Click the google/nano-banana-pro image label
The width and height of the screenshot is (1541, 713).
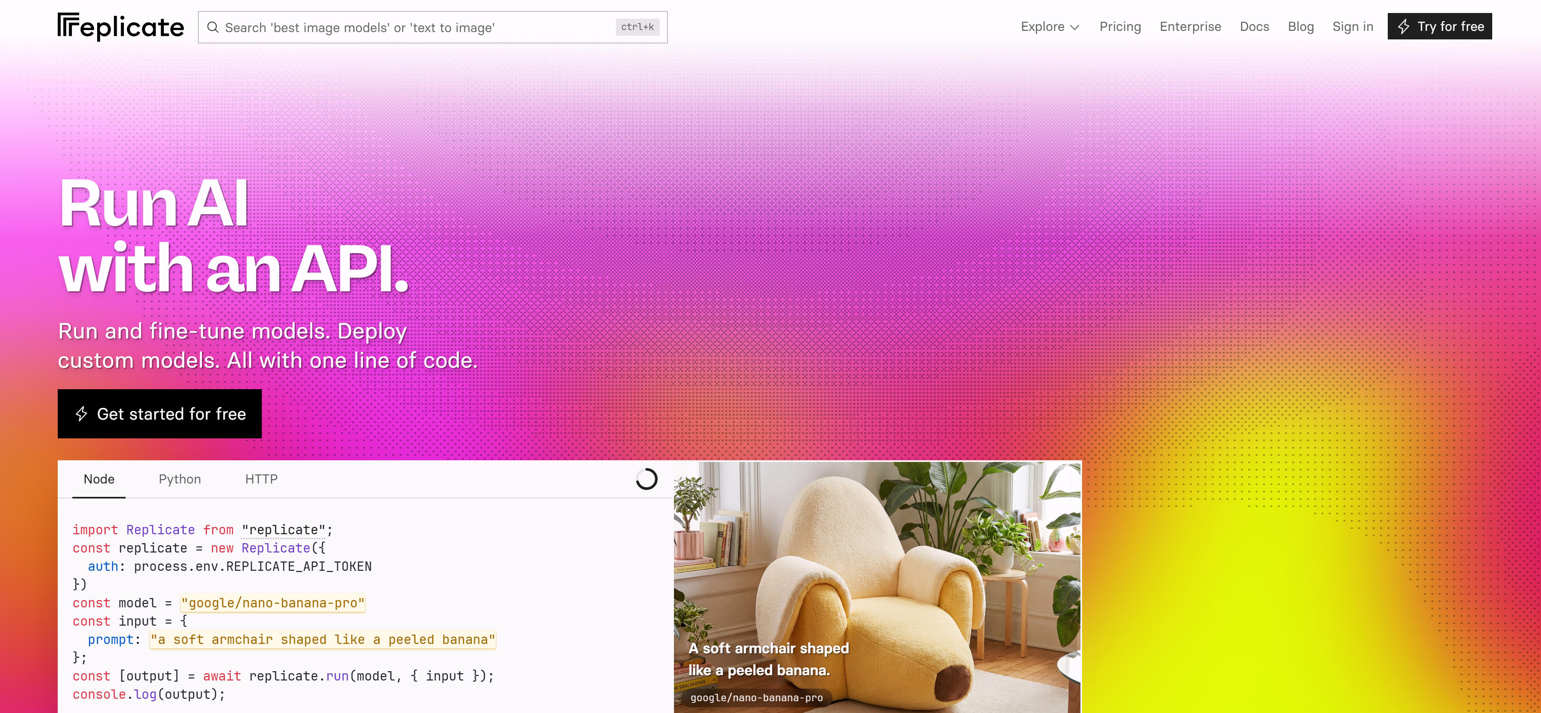pyautogui.click(x=757, y=698)
